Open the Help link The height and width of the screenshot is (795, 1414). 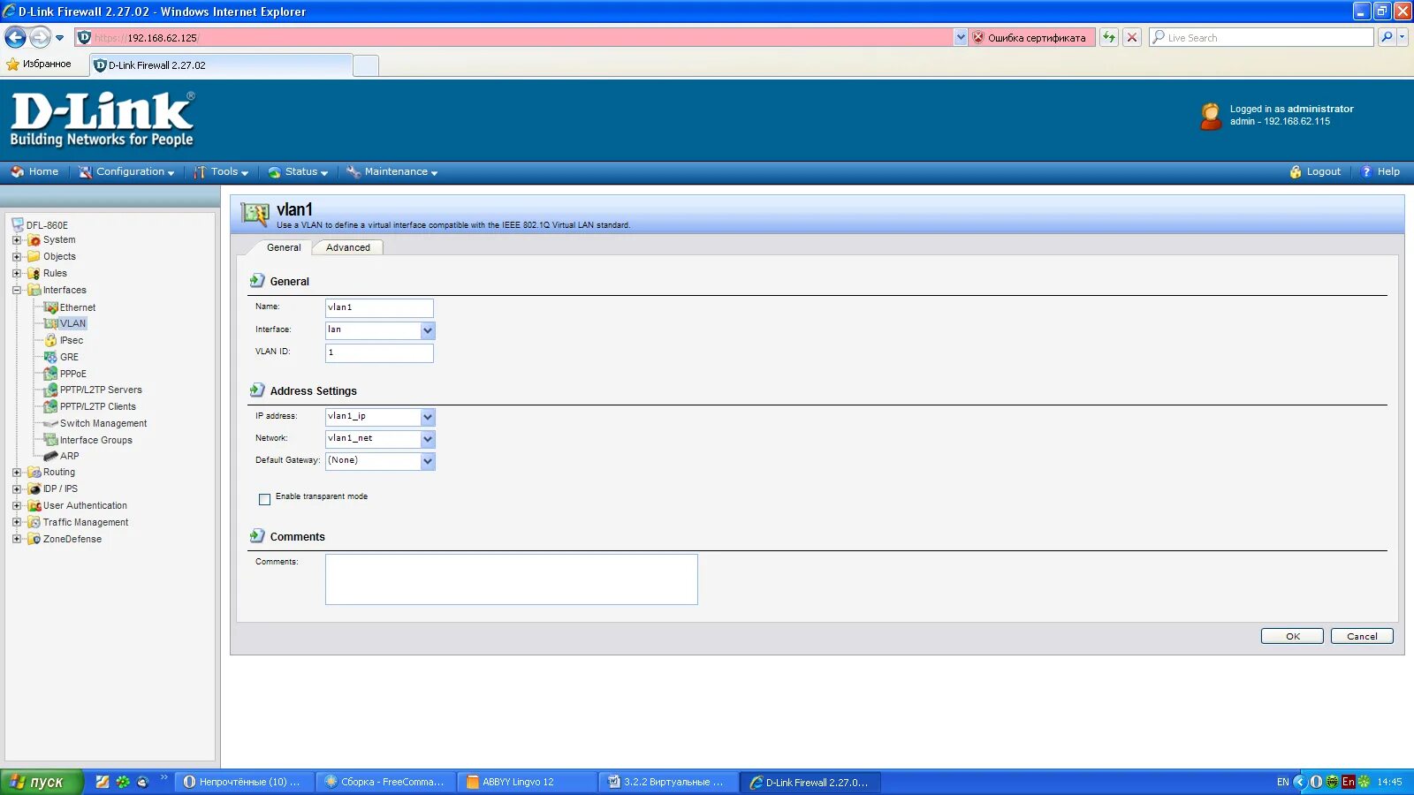pyautogui.click(x=1380, y=172)
